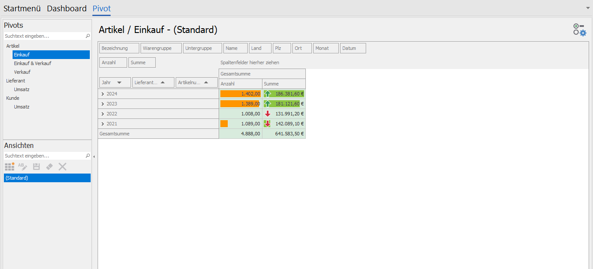Select the (Standard) view
The width and height of the screenshot is (593, 269).
pos(47,178)
